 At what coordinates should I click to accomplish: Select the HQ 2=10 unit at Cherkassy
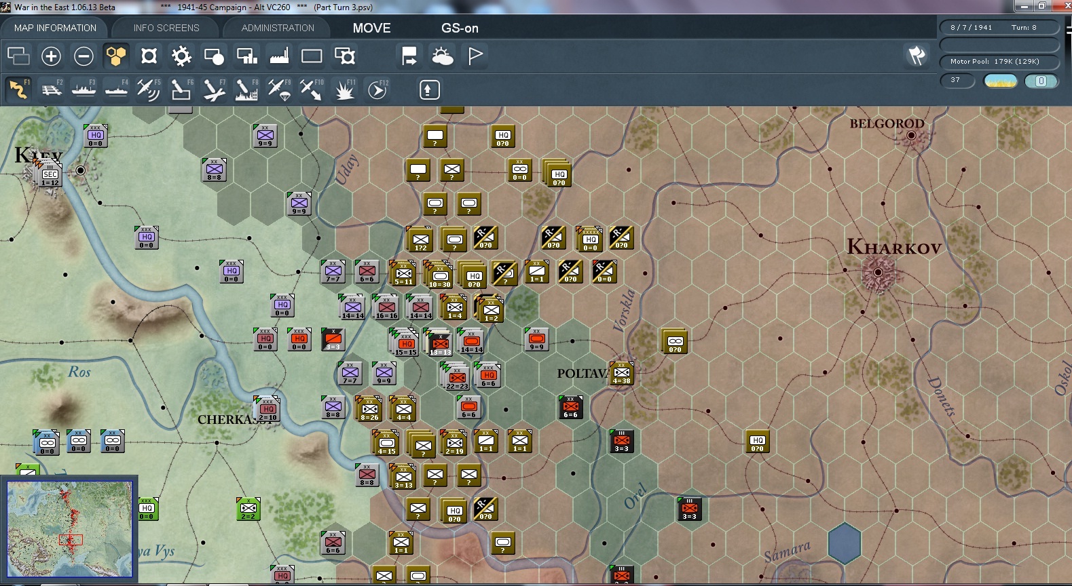pyautogui.click(x=267, y=409)
